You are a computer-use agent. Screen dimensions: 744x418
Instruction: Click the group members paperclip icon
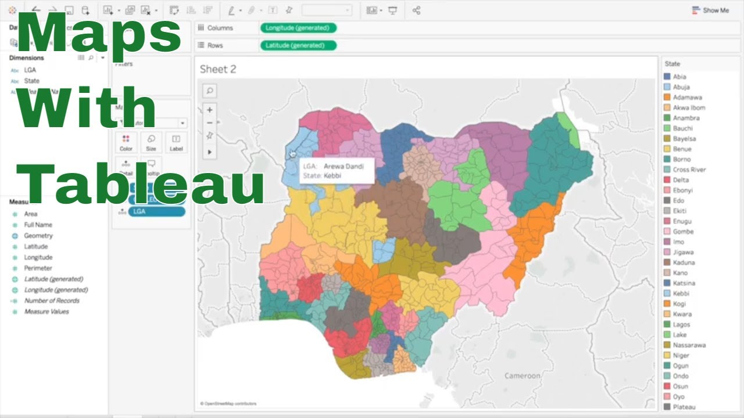pos(252,10)
